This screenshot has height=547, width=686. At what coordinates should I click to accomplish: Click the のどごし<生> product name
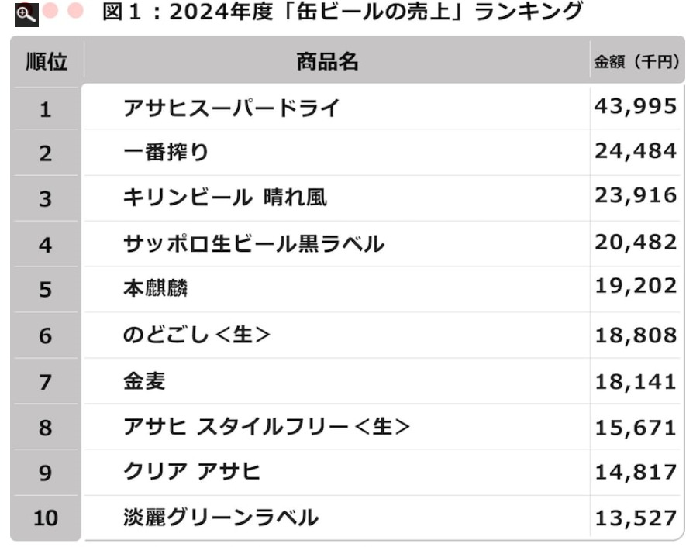tap(197, 335)
